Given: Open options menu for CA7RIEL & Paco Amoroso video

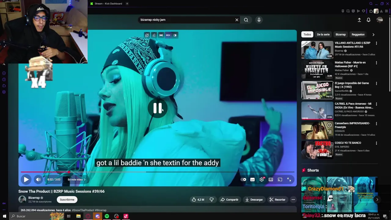Looking at the screenshot, I should point(376,104).
